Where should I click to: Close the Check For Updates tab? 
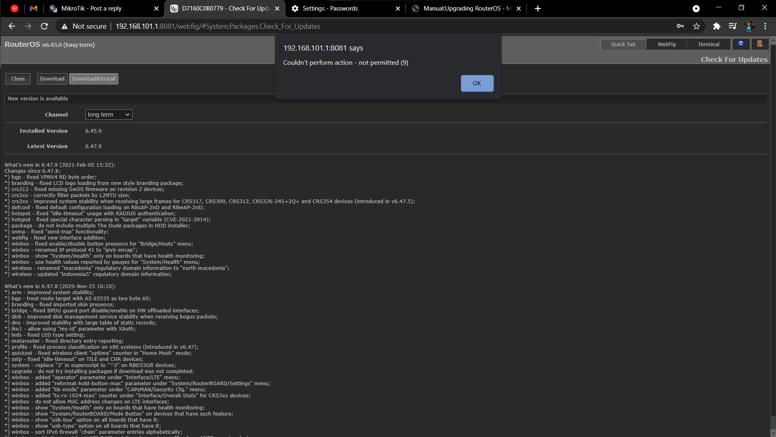277,8
